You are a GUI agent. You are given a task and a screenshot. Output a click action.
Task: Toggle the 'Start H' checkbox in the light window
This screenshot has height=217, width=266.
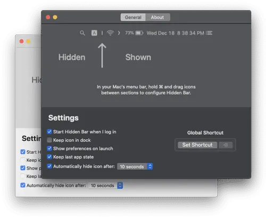tap(23, 152)
